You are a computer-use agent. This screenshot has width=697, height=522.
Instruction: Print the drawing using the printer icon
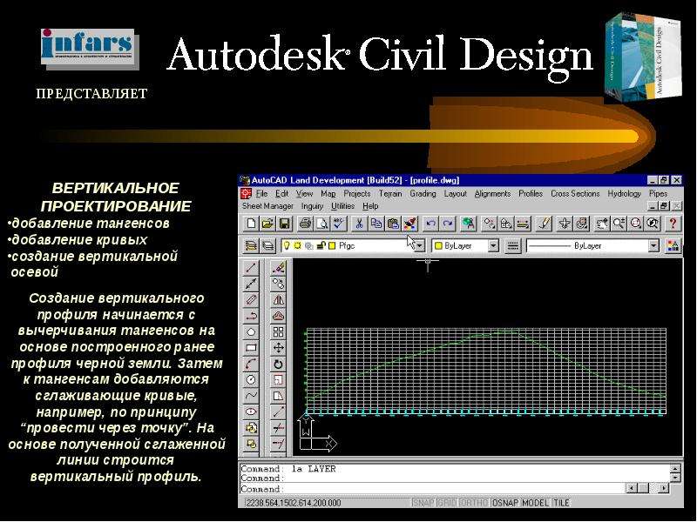tap(305, 224)
